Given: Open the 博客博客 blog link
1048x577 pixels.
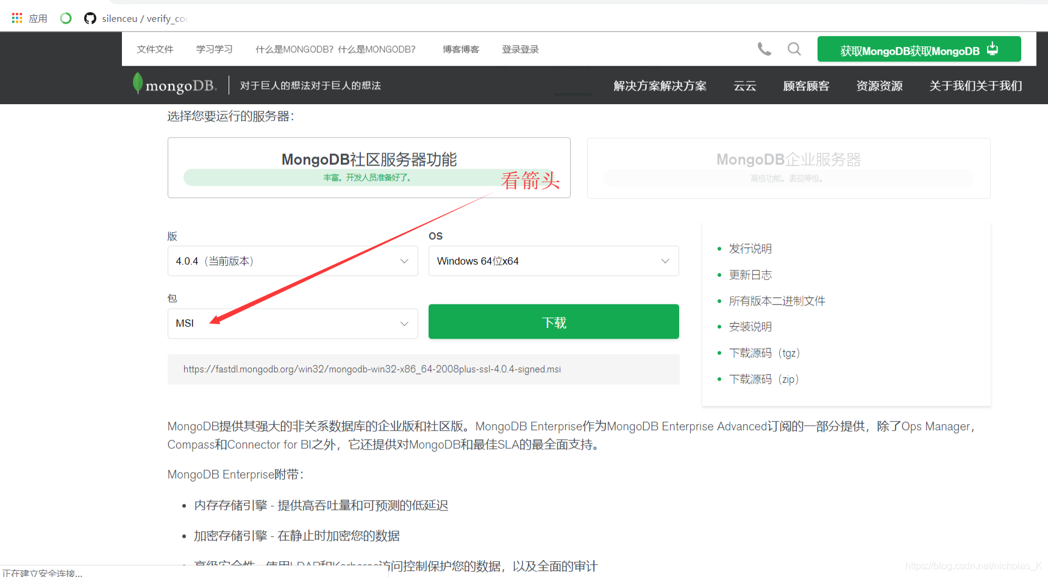Looking at the screenshot, I should [x=461, y=49].
